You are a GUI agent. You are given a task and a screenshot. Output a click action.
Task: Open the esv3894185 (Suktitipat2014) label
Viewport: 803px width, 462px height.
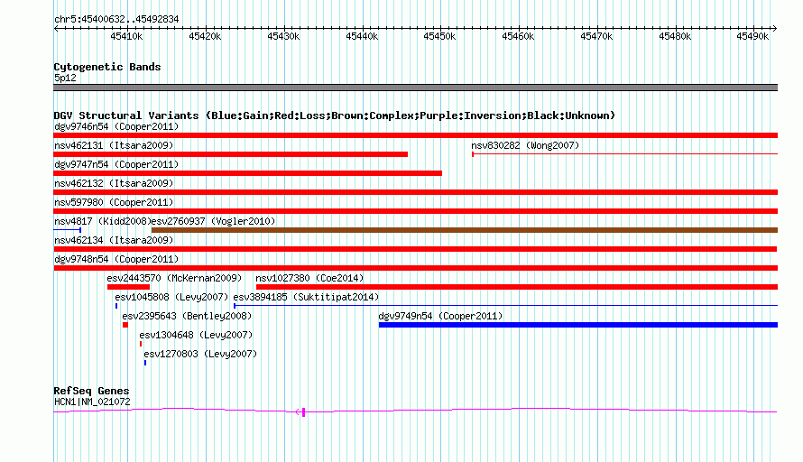(306, 297)
